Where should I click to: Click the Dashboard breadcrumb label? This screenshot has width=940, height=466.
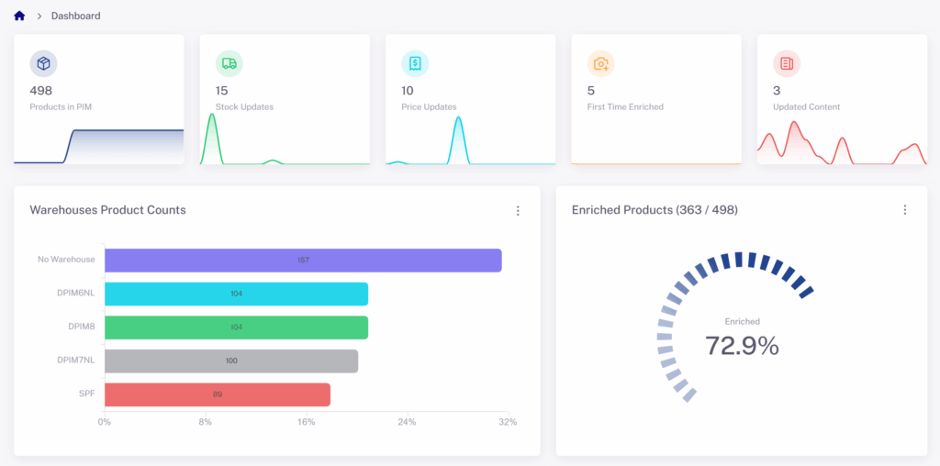click(x=76, y=16)
